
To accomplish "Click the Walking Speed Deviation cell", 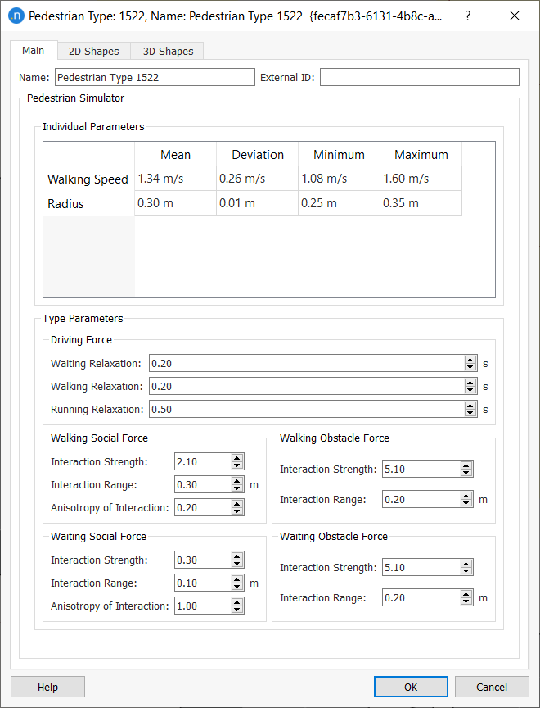I will point(257,179).
